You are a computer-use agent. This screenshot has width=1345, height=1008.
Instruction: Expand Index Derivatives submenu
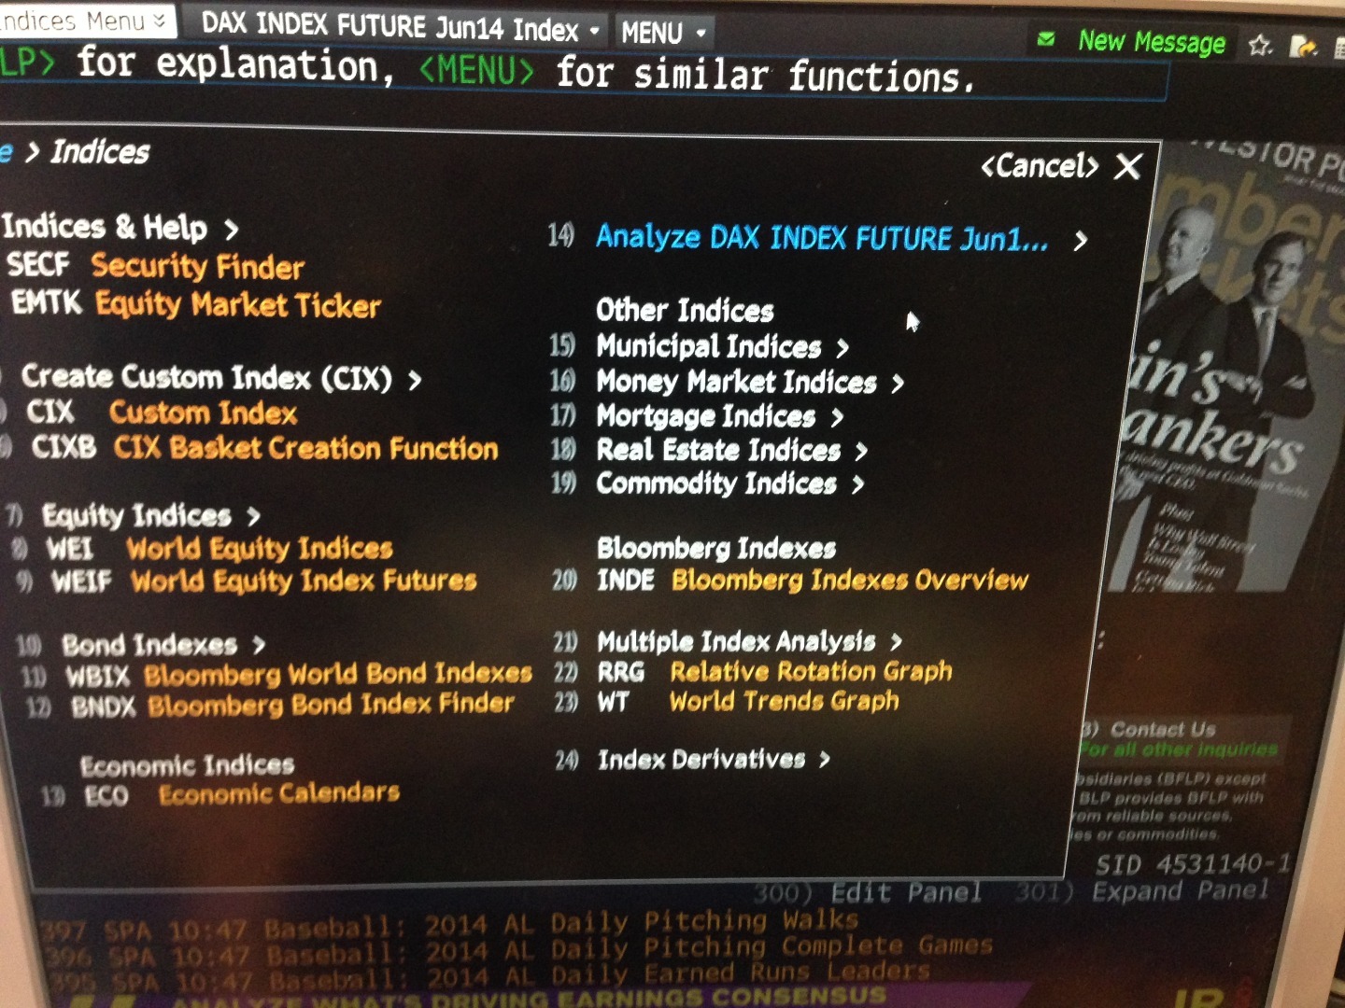click(714, 760)
